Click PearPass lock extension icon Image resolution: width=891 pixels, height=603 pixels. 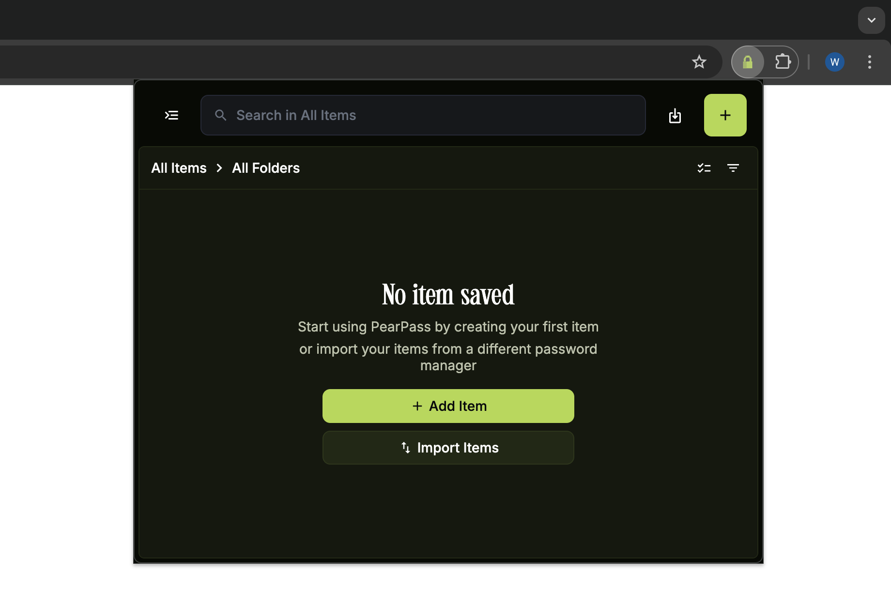click(x=748, y=62)
